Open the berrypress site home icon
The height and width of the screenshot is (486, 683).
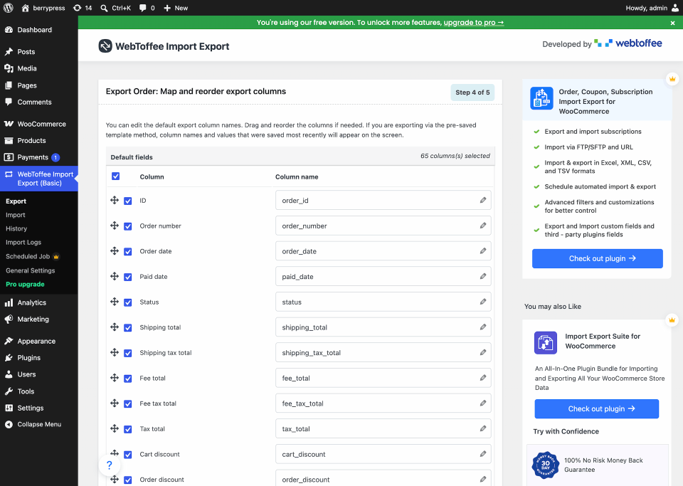pyautogui.click(x=26, y=8)
